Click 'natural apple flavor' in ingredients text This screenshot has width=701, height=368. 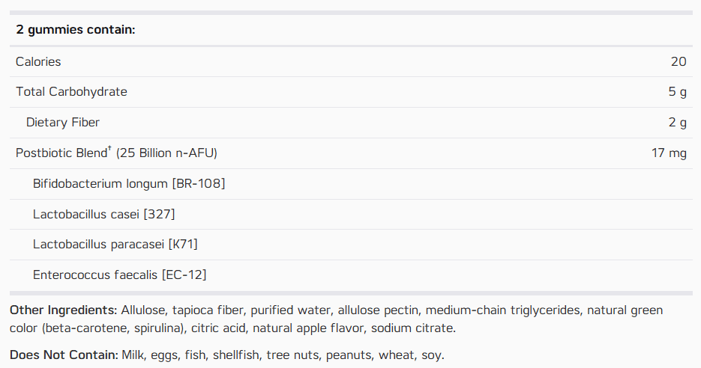307,328
